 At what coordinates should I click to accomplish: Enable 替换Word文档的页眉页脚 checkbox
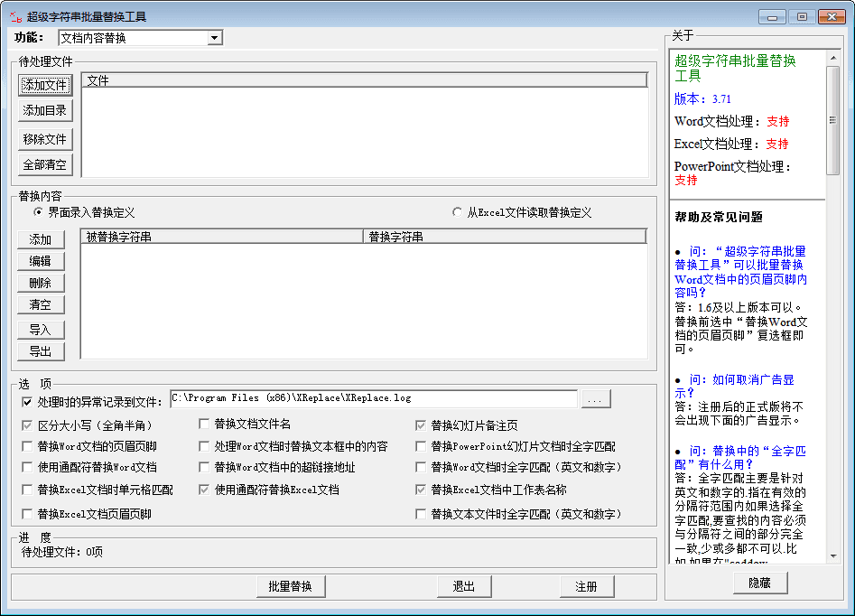point(26,446)
